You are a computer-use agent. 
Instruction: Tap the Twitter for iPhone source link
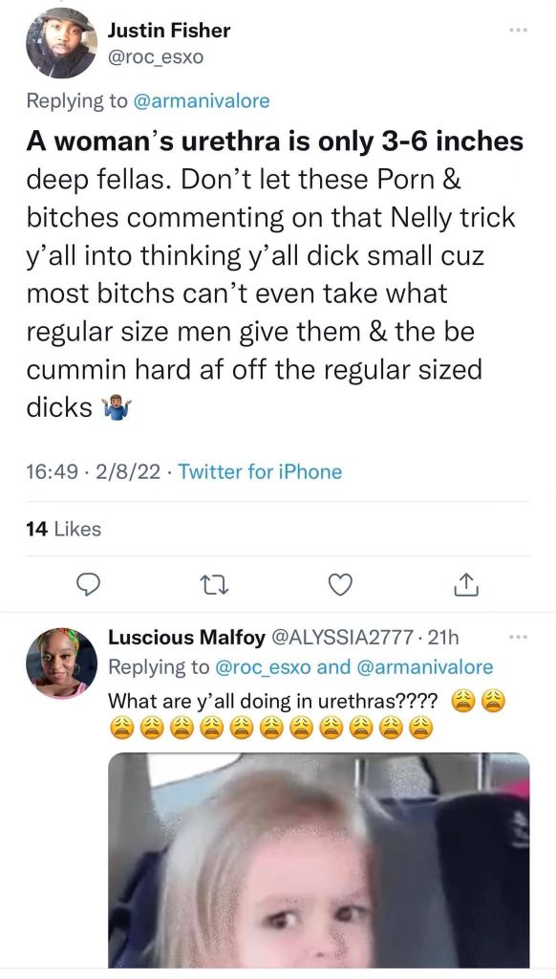point(260,471)
